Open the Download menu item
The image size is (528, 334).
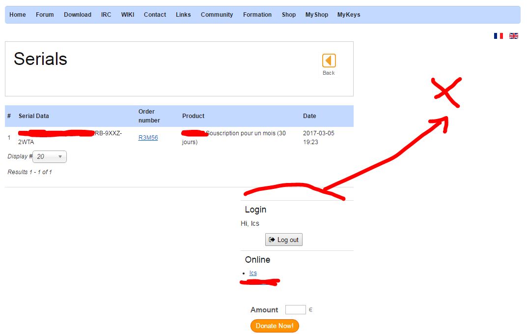tap(78, 14)
